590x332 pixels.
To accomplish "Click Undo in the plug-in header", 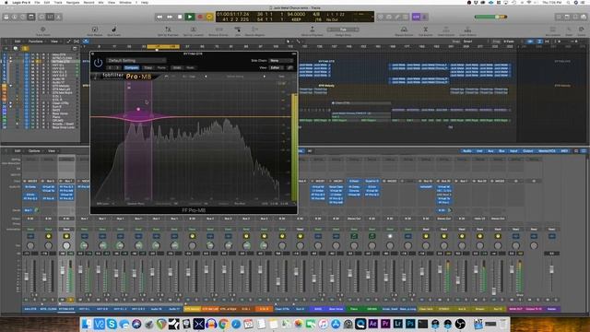I will click(177, 67).
